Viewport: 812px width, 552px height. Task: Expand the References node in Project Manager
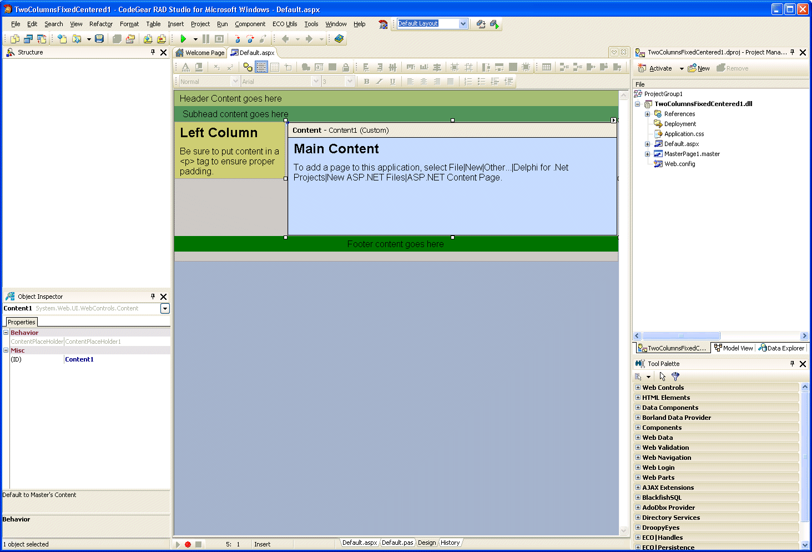click(x=648, y=113)
